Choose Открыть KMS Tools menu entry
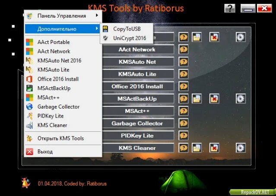276x196 pixels. pyautogui.click(x=63, y=138)
